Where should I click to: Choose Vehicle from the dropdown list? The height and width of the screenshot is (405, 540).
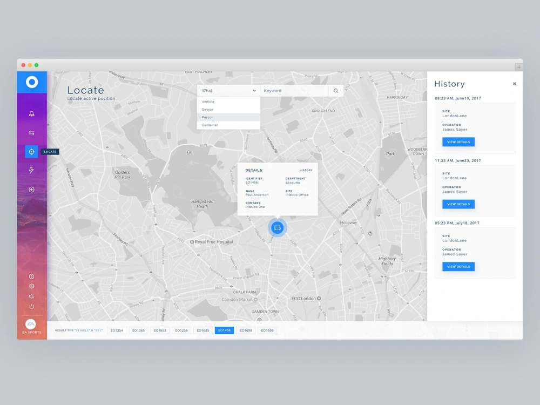228,102
